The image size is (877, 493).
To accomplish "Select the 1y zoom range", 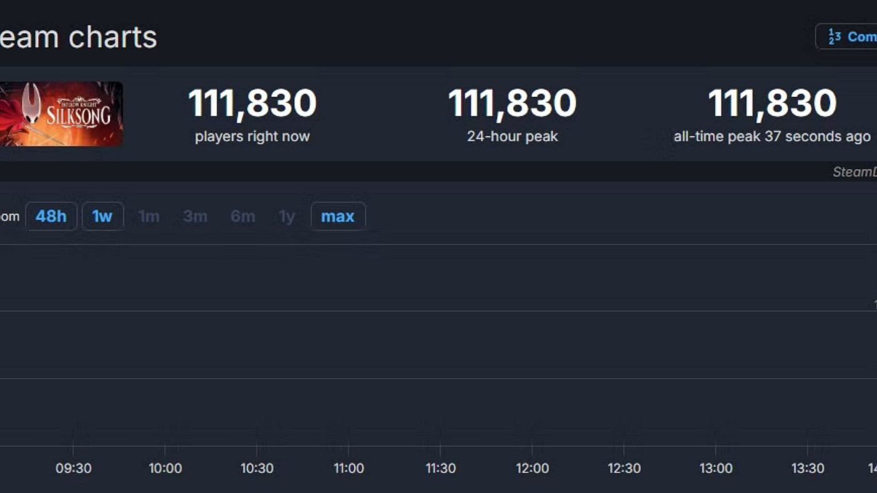I will point(287,216).
